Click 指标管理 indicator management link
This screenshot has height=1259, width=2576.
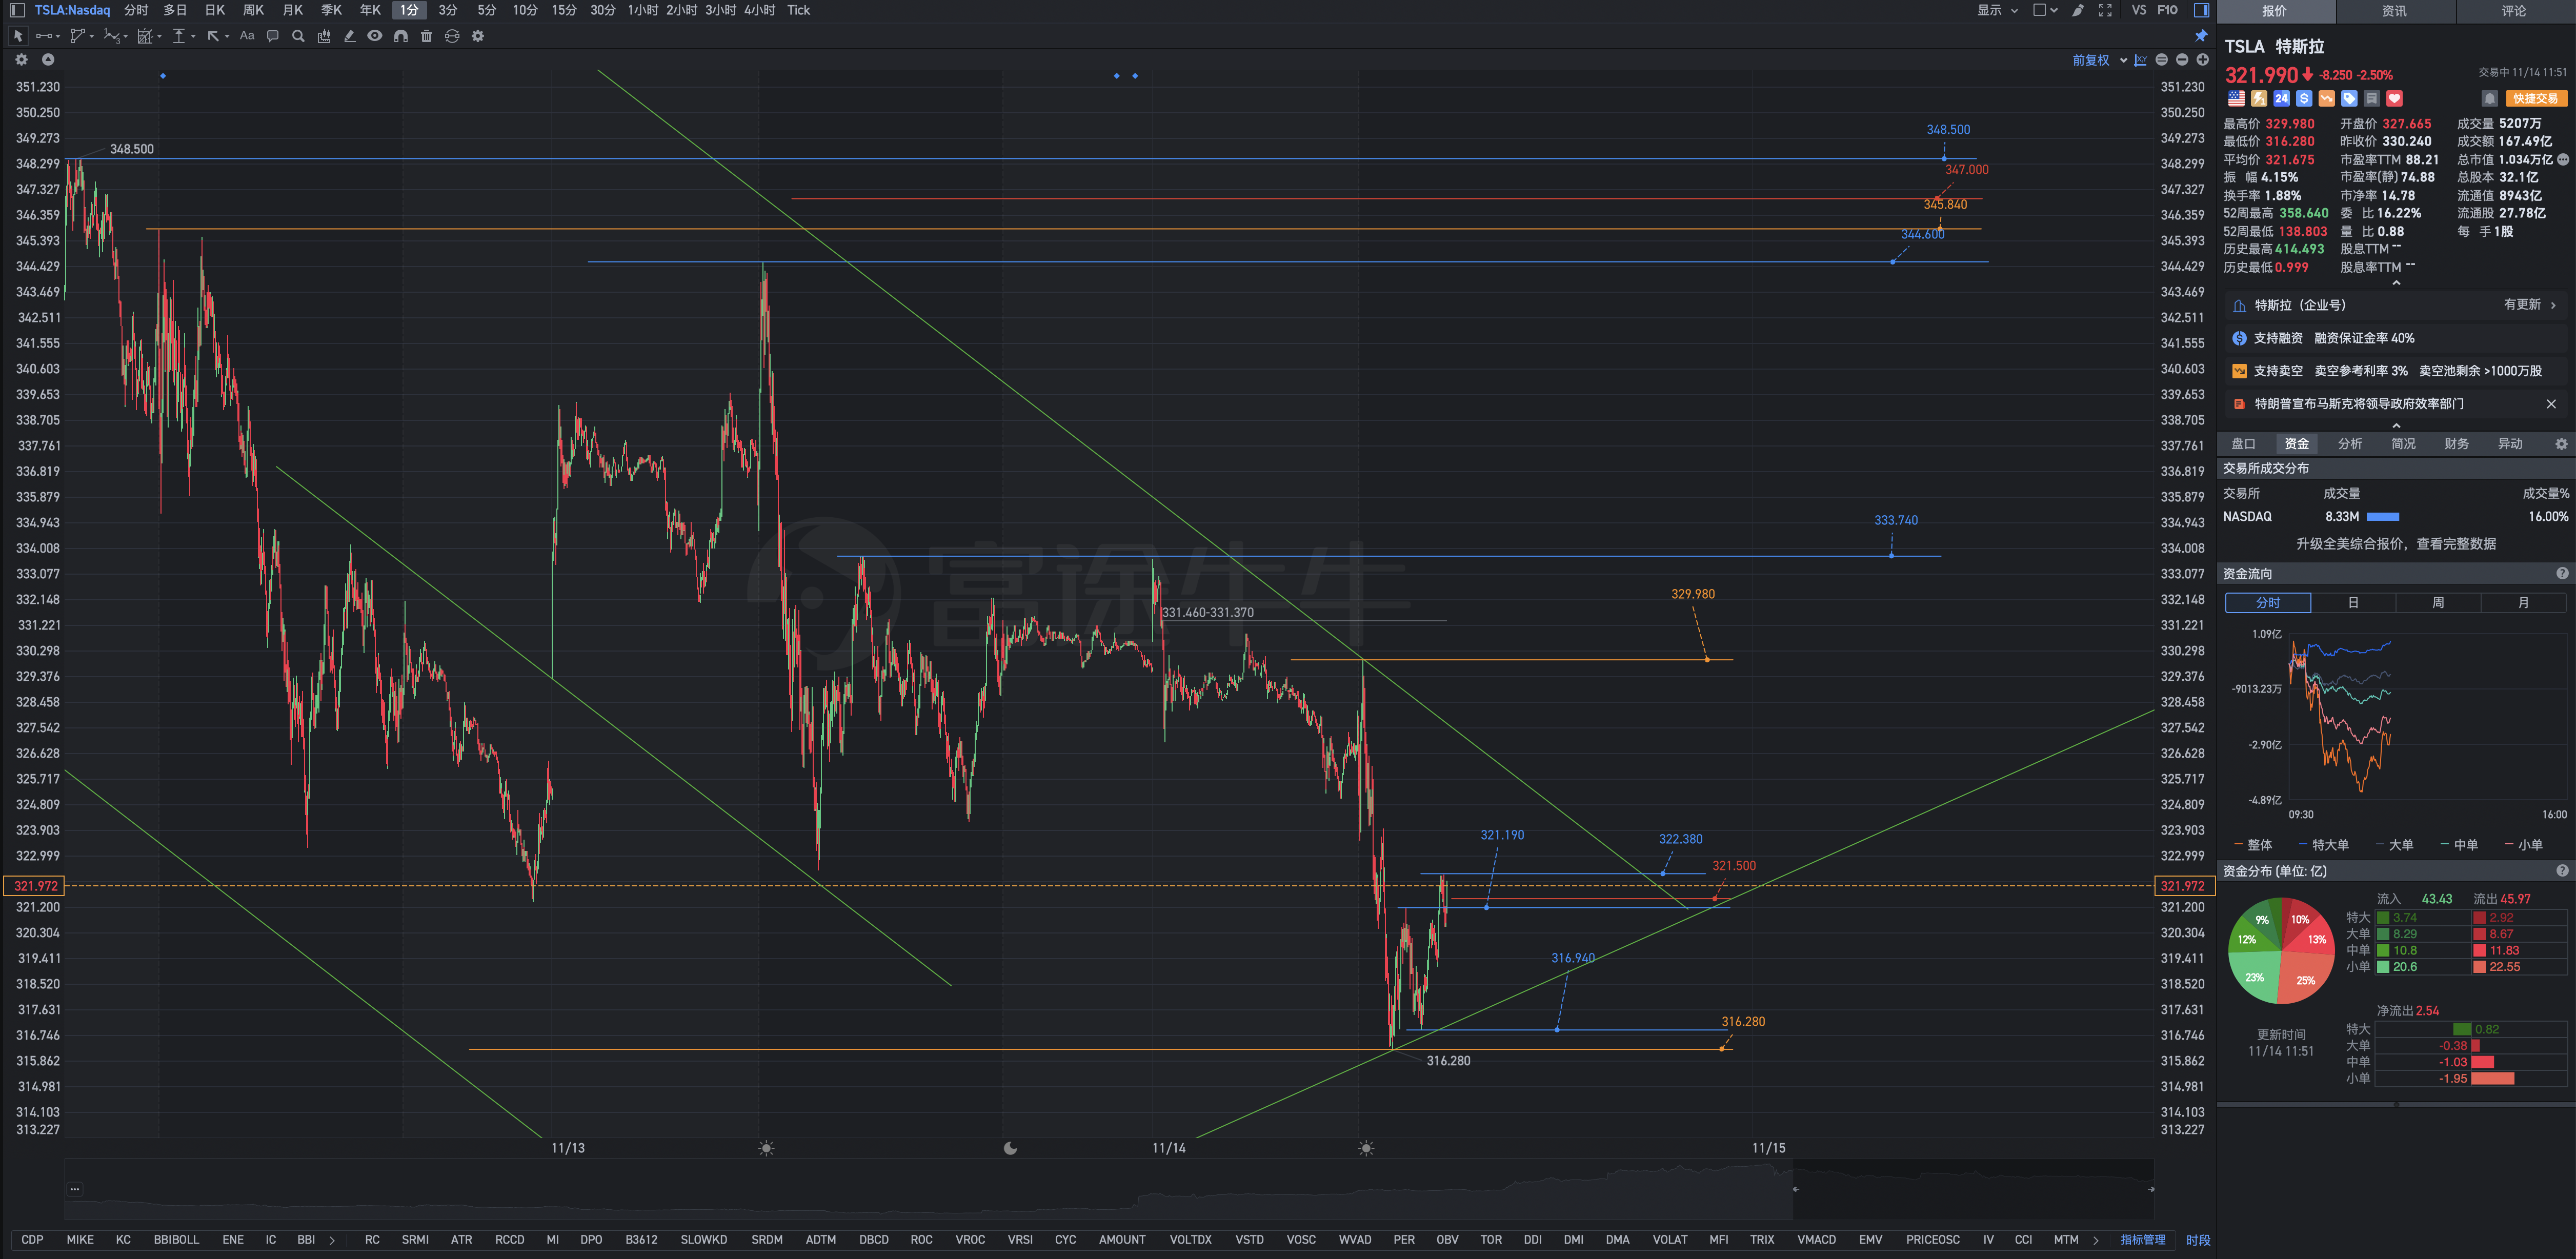click(x=2143, y=1240)
